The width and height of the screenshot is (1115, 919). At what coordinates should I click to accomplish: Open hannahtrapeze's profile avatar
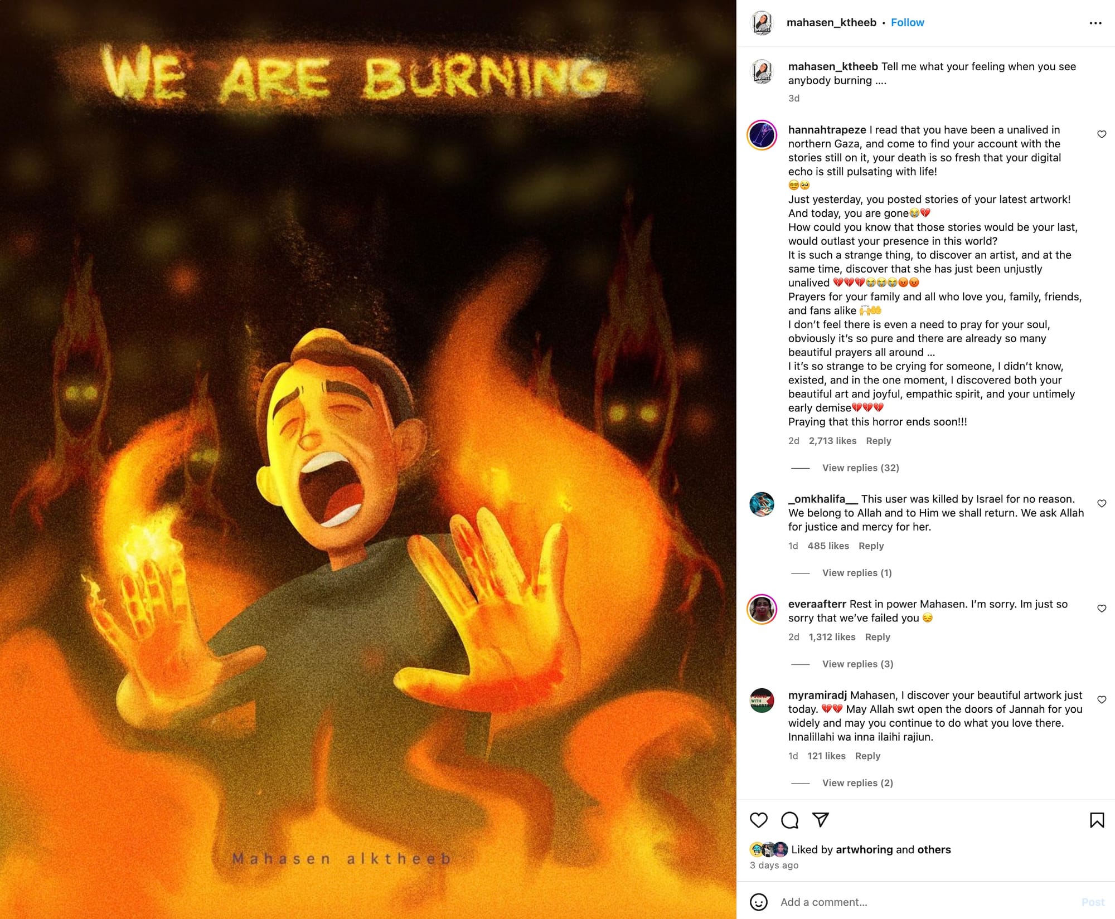coord(762,135)
